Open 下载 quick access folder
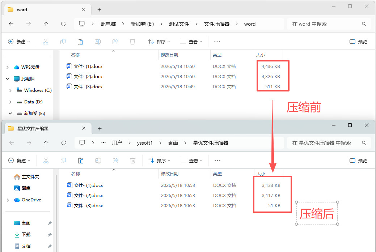376x252 pixels. (x=22, y=235)
